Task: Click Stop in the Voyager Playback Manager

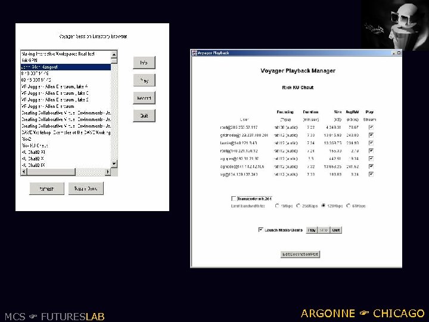Action: click(x=324, y=230)
